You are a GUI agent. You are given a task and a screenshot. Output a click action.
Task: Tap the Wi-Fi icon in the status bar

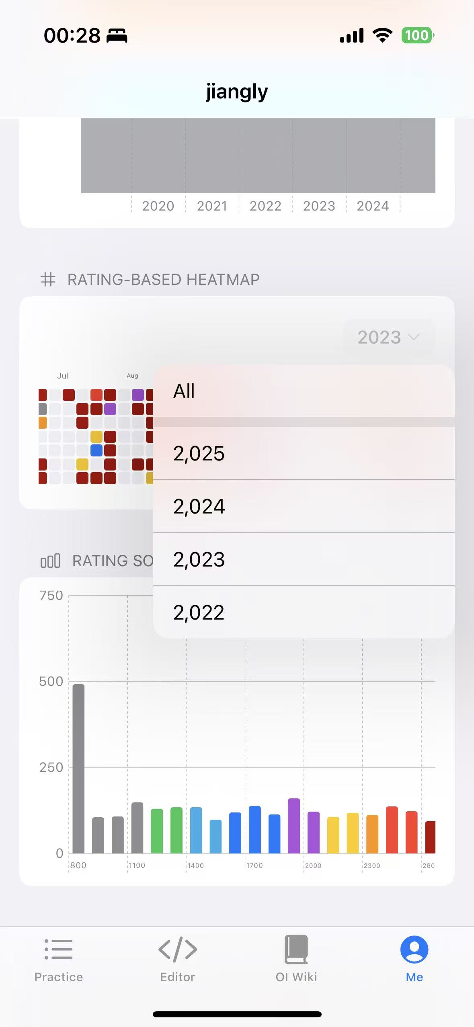tap(381, 35)
